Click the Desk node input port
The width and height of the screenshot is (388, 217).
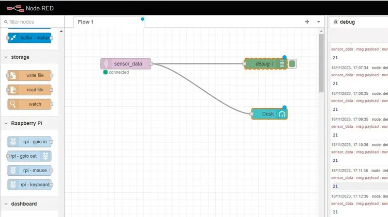[251, 114]
